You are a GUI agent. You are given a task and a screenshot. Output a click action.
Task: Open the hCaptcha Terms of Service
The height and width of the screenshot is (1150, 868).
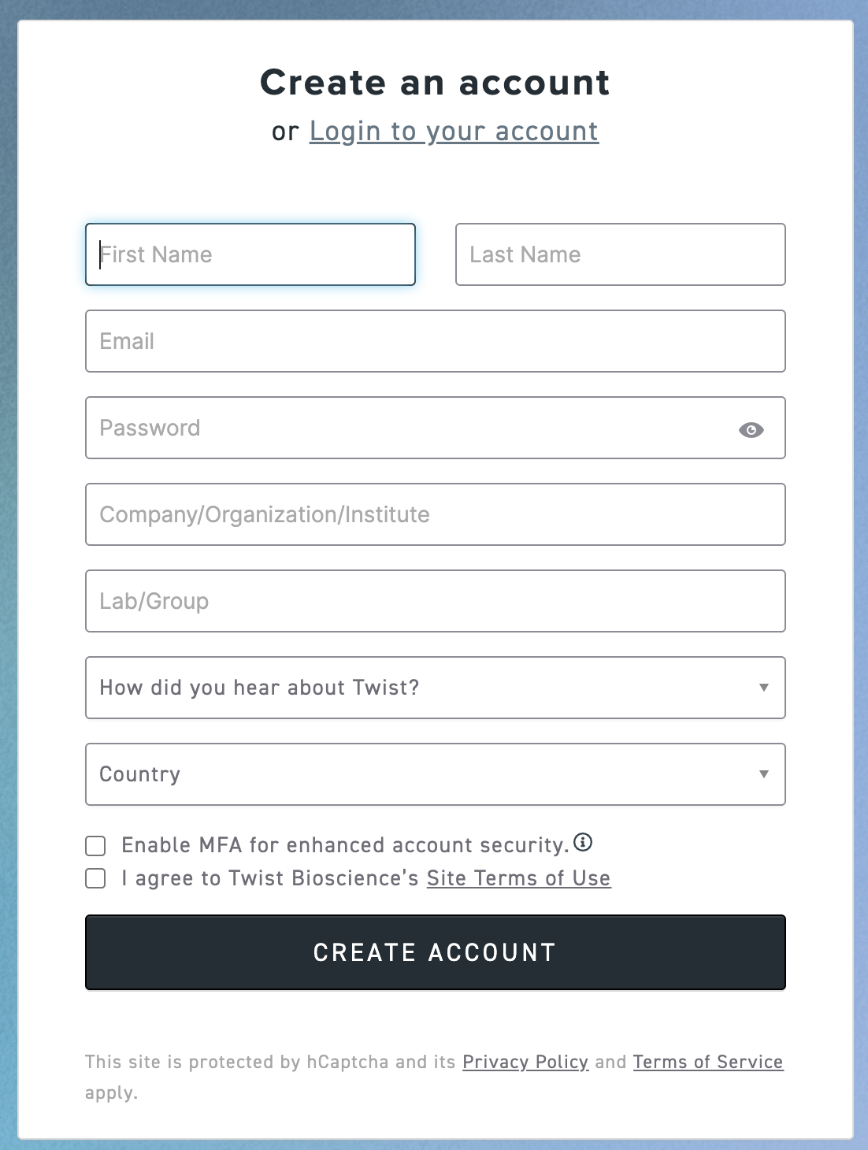pyautogui.click(x=707, y=1062)
